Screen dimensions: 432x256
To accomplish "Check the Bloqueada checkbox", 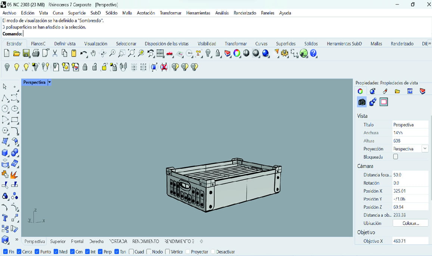I will (x=396, y=157).
